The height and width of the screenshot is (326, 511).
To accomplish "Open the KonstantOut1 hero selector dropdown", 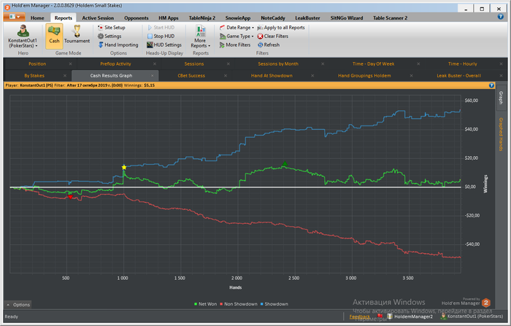I will tap(23, 36).
